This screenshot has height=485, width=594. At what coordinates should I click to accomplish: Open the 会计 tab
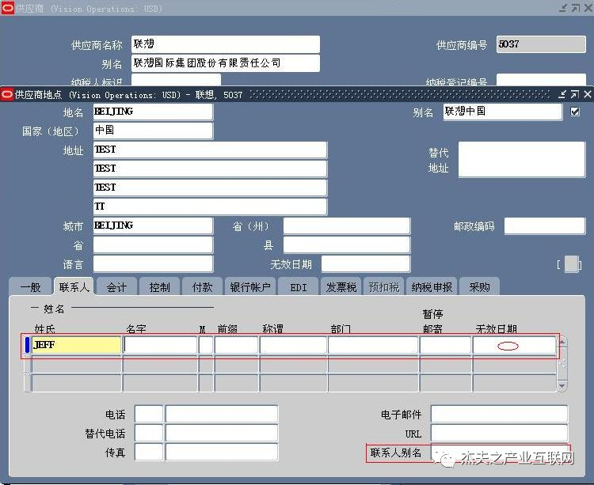[x=116, y=287]
